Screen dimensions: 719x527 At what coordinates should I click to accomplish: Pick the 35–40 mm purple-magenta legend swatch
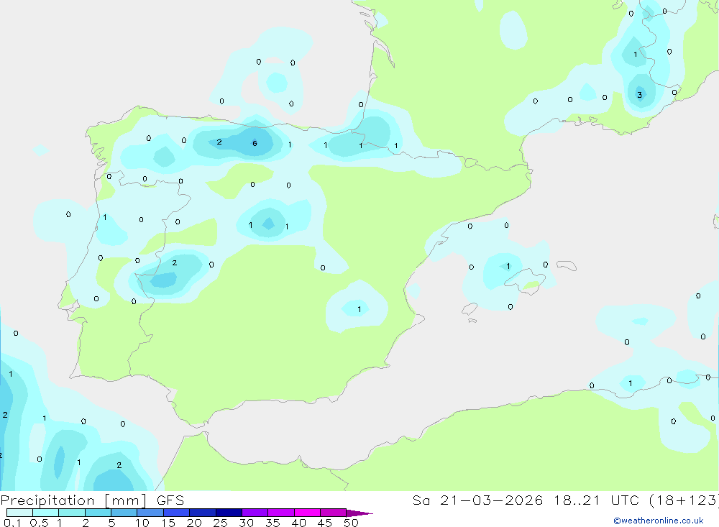click(x=281, y=513)
